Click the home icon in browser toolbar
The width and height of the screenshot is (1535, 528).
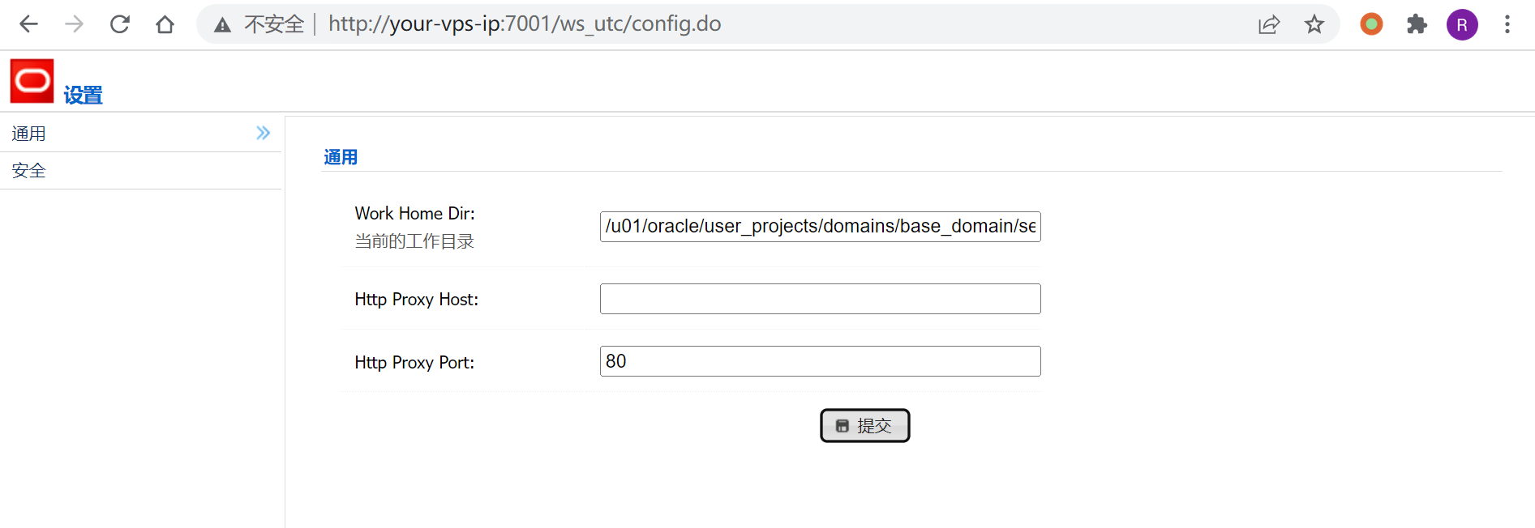pos(165,24)
